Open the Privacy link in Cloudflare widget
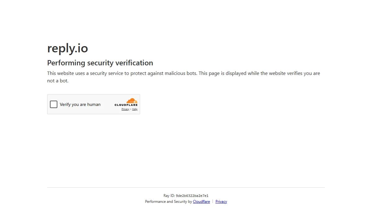372x209 pixels. [125, 109]
